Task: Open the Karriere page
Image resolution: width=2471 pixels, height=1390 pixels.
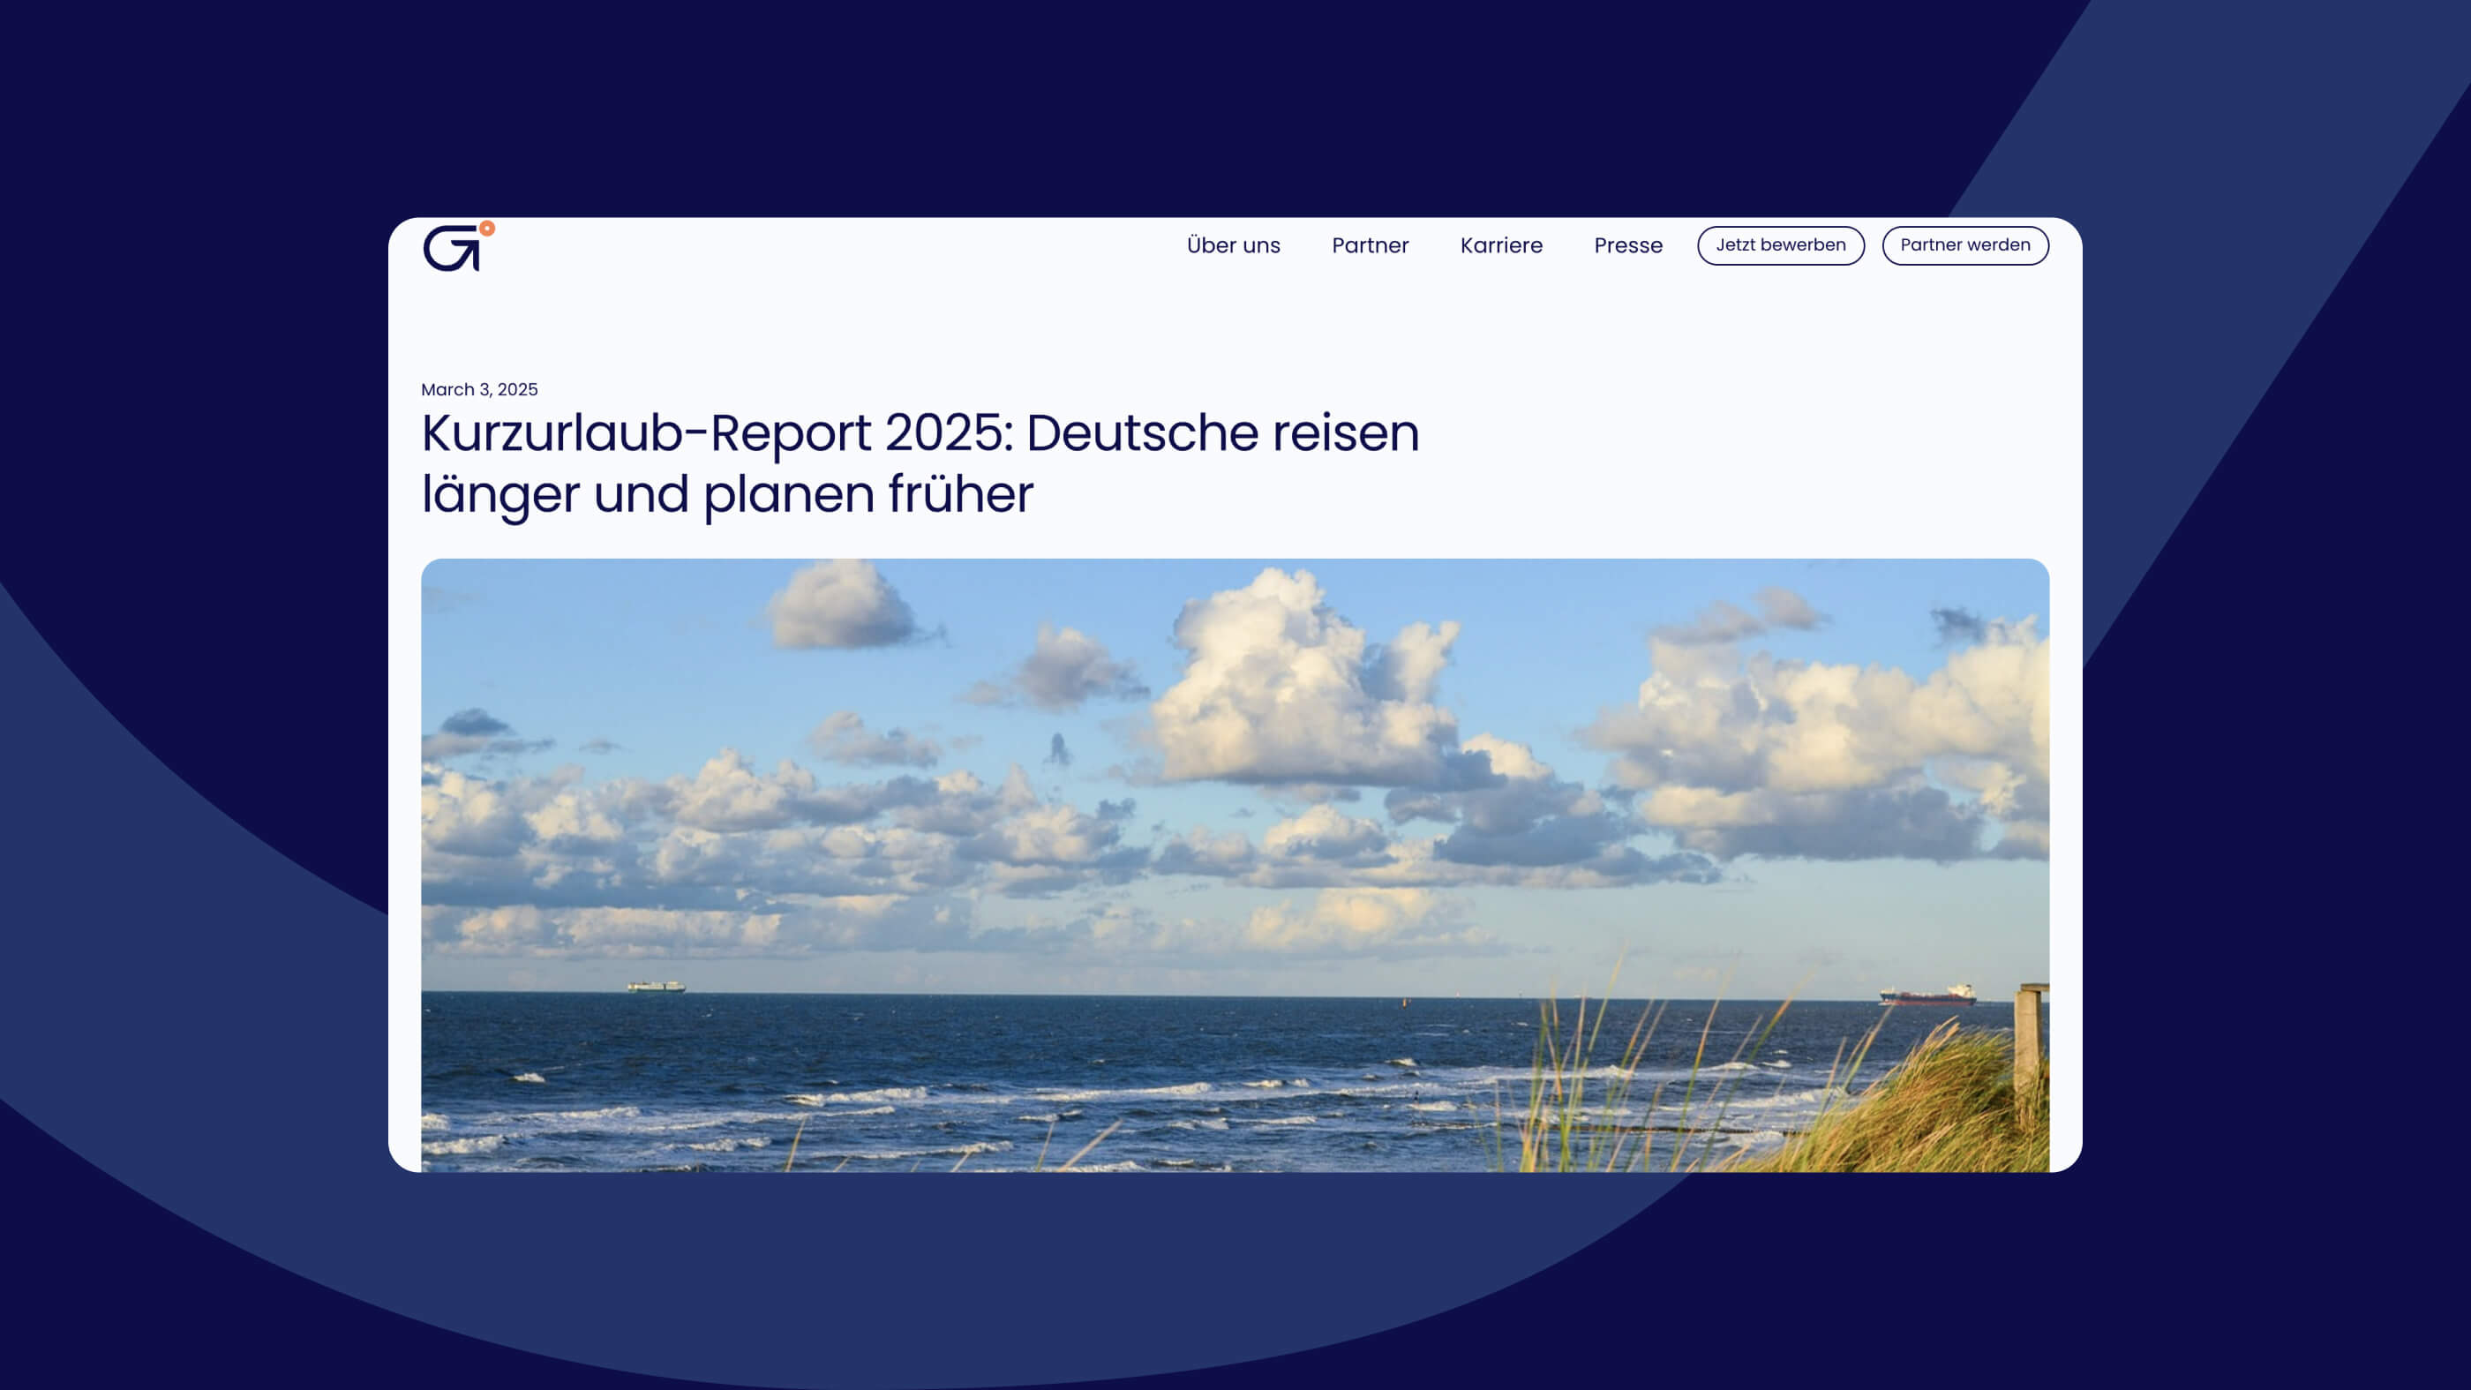Action: (x=1501, y=245)
